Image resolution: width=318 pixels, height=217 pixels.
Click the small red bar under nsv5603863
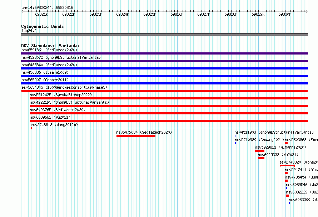pyautogui.click(x=286, y=143)
